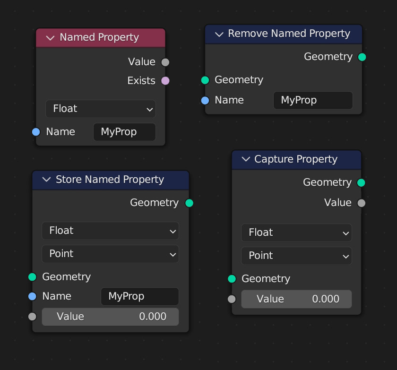Click the Exists output socket
Image resolution: width=397 pixels, height=370 pixels.
pyautogui.click(x=165, y=81)
